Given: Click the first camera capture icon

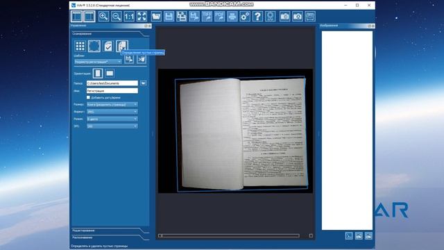Looking at the screenshot, I should click(284, 17).
